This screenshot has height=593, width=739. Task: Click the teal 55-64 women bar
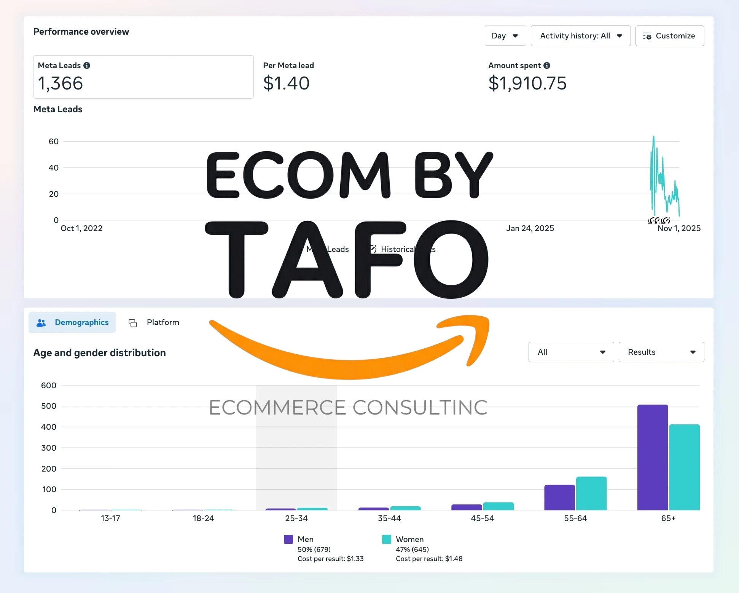point(591,493)
